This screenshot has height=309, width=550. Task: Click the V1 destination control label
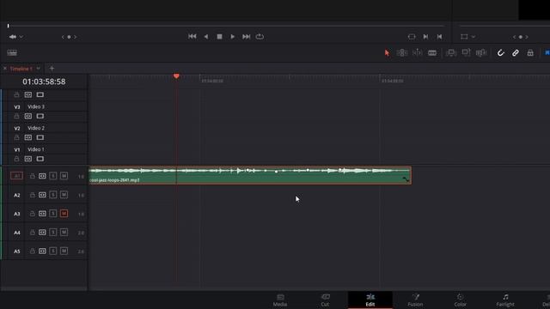pos(17,149)
